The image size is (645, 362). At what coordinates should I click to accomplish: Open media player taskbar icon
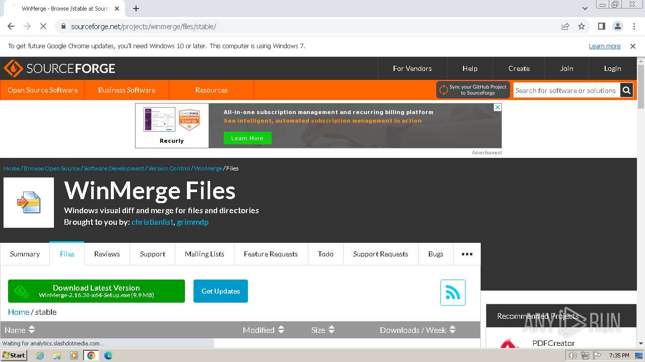pos(74,355)
